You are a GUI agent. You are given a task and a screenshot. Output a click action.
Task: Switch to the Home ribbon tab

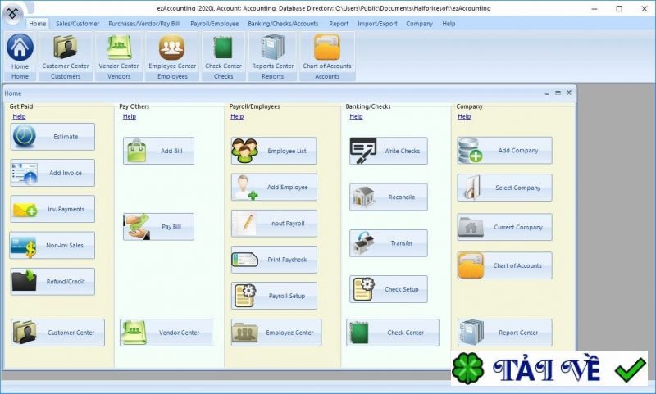coord(38,24)
